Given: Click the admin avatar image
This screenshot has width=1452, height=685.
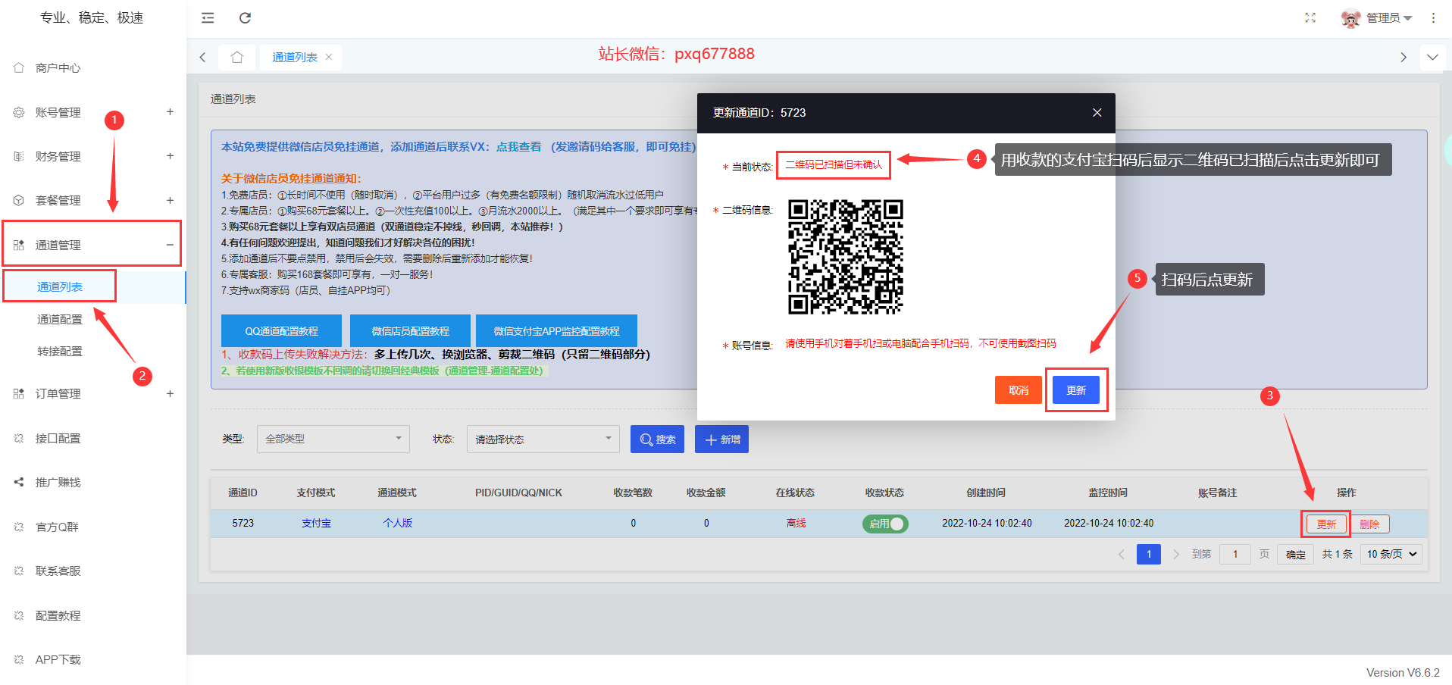Looking at the screenshot, I should coord(1350,18).
